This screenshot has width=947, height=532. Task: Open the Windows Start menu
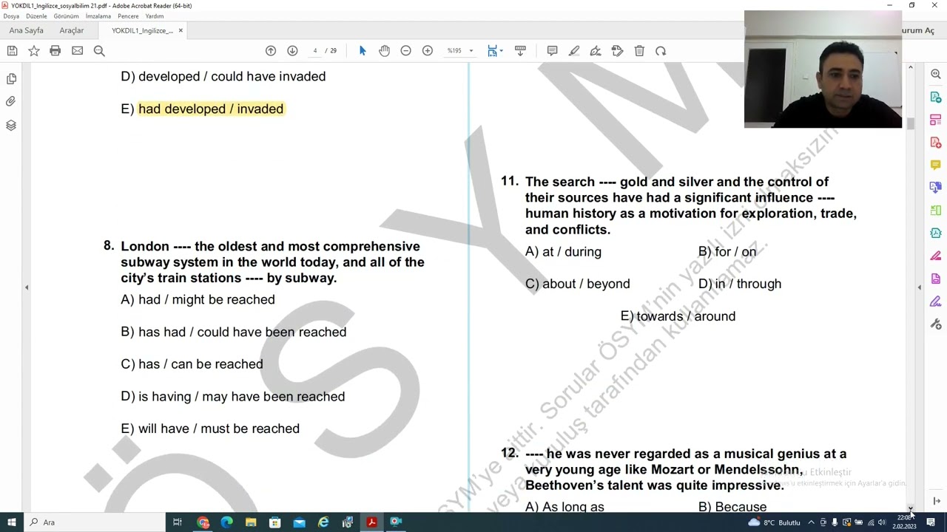tap(11, 522)
